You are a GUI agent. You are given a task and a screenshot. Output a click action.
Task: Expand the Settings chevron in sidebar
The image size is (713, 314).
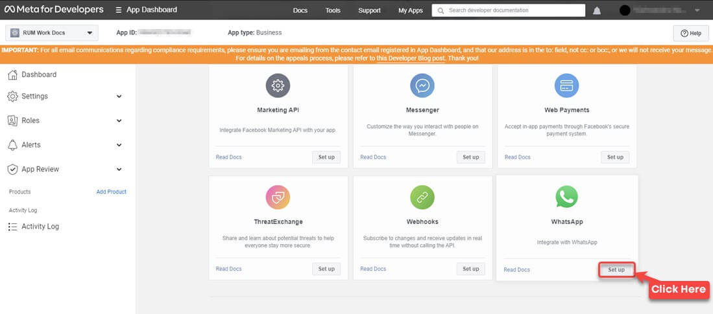click(119, 96)
